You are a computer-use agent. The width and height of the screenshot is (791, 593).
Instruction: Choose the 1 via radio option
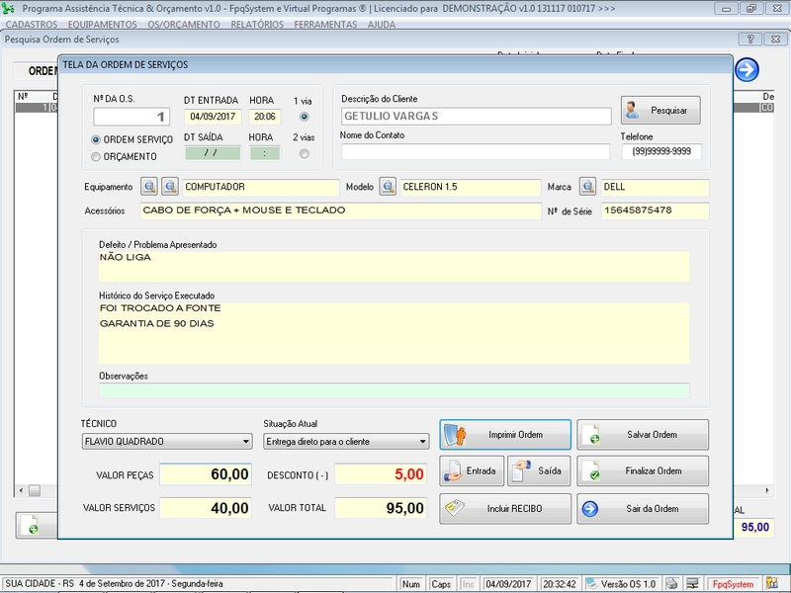click(x=305, y=117)
